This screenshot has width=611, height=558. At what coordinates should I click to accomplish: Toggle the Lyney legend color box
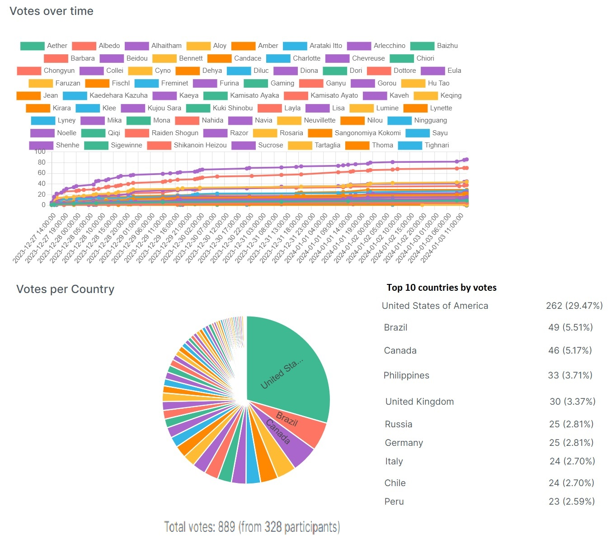pyautogui.click(x=43, y=120)
